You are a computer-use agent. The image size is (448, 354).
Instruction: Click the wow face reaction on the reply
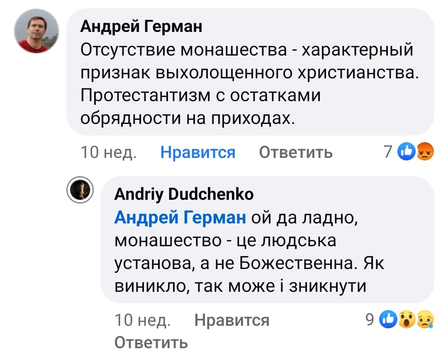click(x=407, y=319)
